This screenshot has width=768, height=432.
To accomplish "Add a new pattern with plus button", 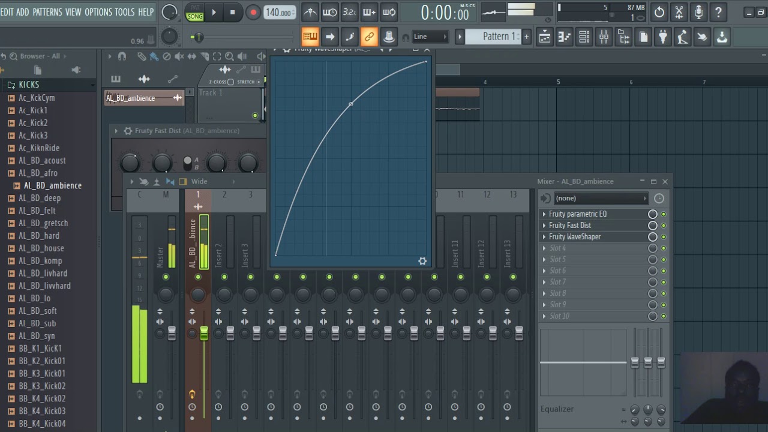I will [526, 37].
